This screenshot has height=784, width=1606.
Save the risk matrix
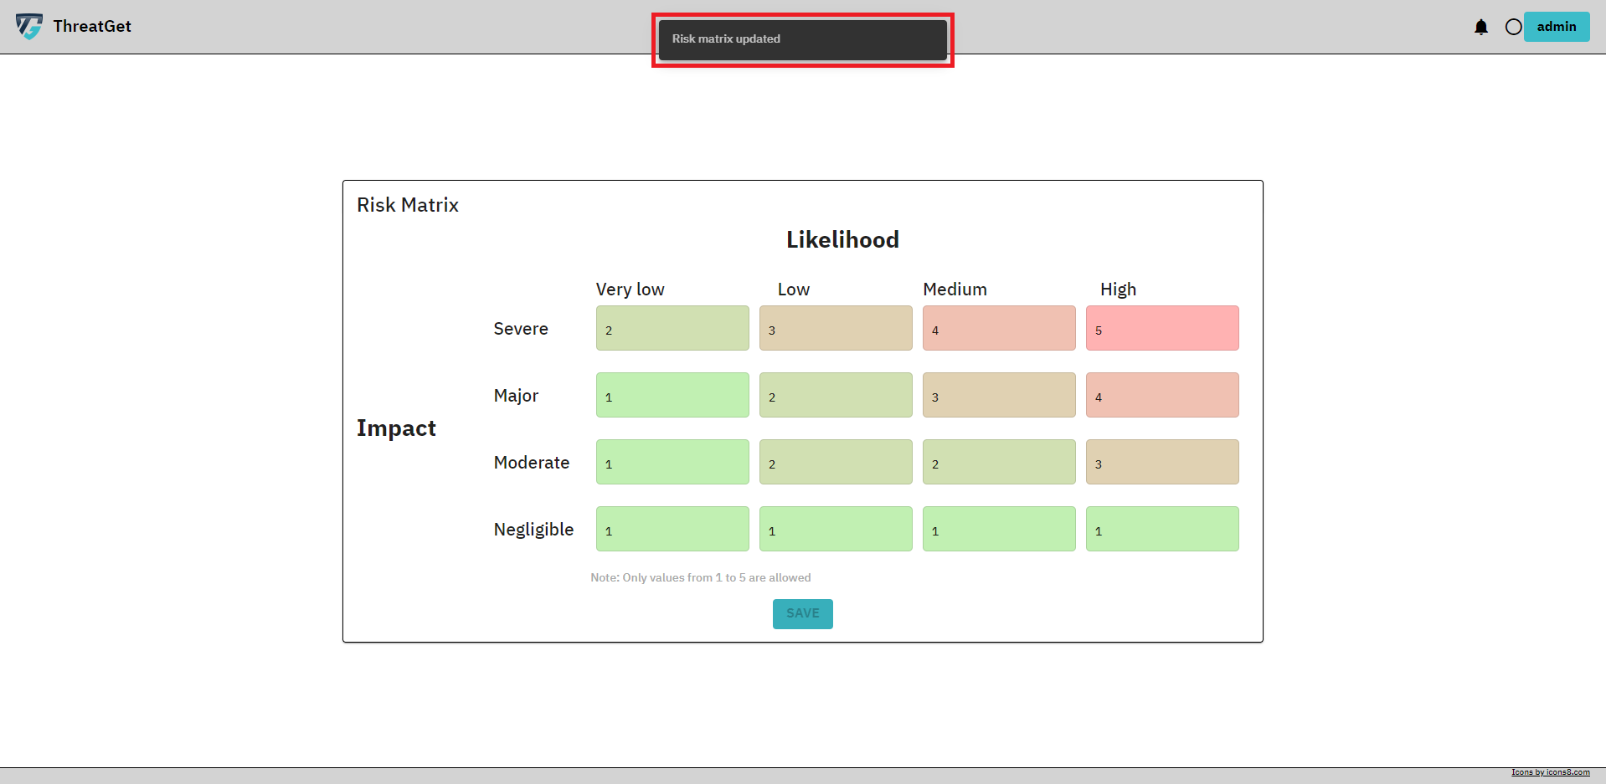802,613
